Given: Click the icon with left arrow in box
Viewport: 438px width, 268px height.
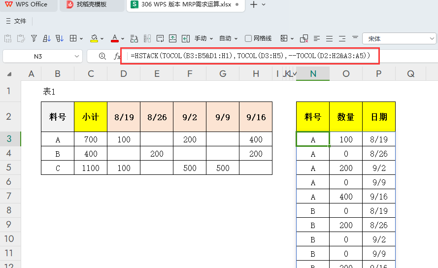Looking at the screenshot, I should pyautogui.click(x=186, y=38).
